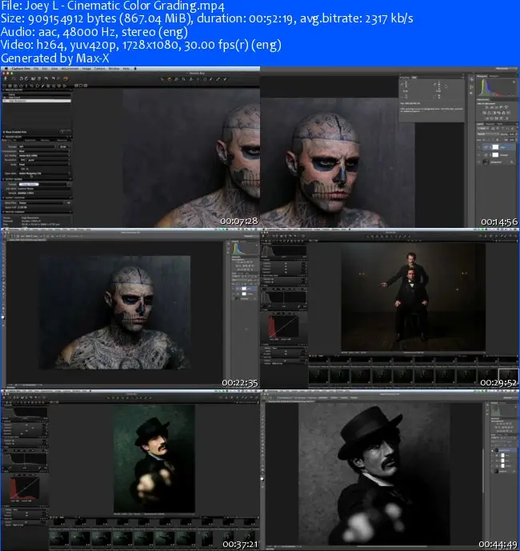The width and height of the screenshot is (520, 551).
Task: Click the tattooed man preview in the 00:07:28 frame
Action: (x=192, y=158)
